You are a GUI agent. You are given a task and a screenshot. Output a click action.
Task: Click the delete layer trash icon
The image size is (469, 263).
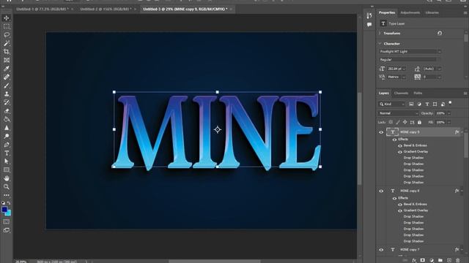click(457, 260)
